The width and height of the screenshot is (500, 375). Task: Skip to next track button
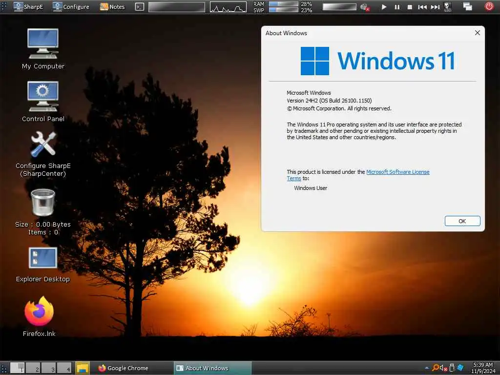pyautogui.click(x=435, y=7)
